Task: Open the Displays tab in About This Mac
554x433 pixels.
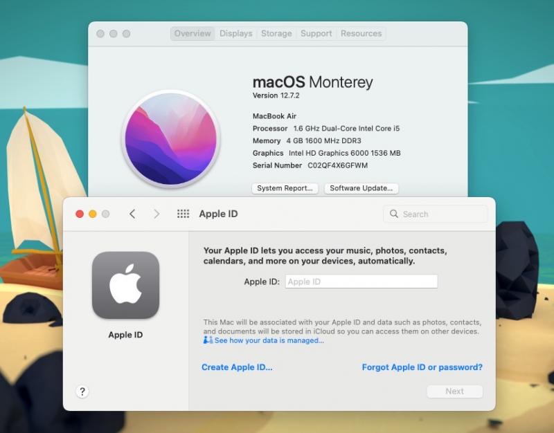Action: pyautogui.click(x=236, y=33)
